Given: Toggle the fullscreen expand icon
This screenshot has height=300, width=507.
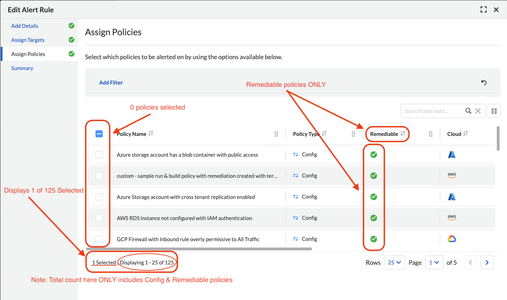Looking at the screenshot, I should coord(483,10).
